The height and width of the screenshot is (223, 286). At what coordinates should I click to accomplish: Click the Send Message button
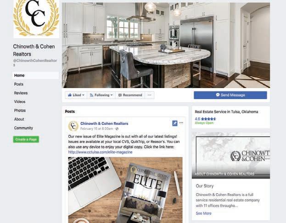(230, 95)
